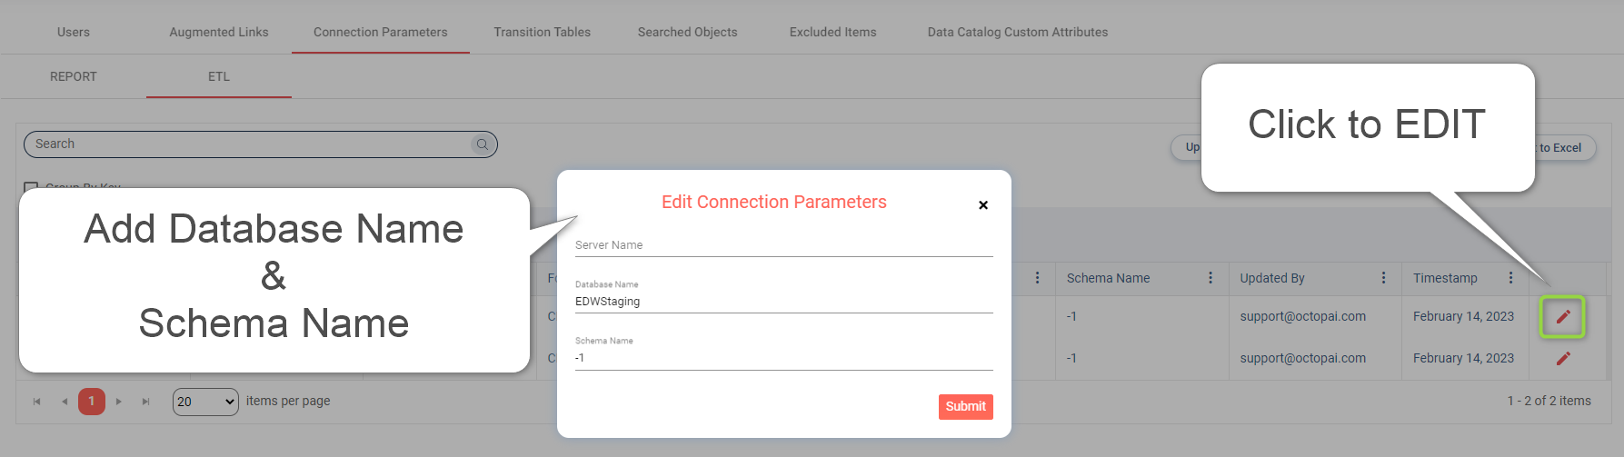Expand the items per page dropdown

coord(205,402)
